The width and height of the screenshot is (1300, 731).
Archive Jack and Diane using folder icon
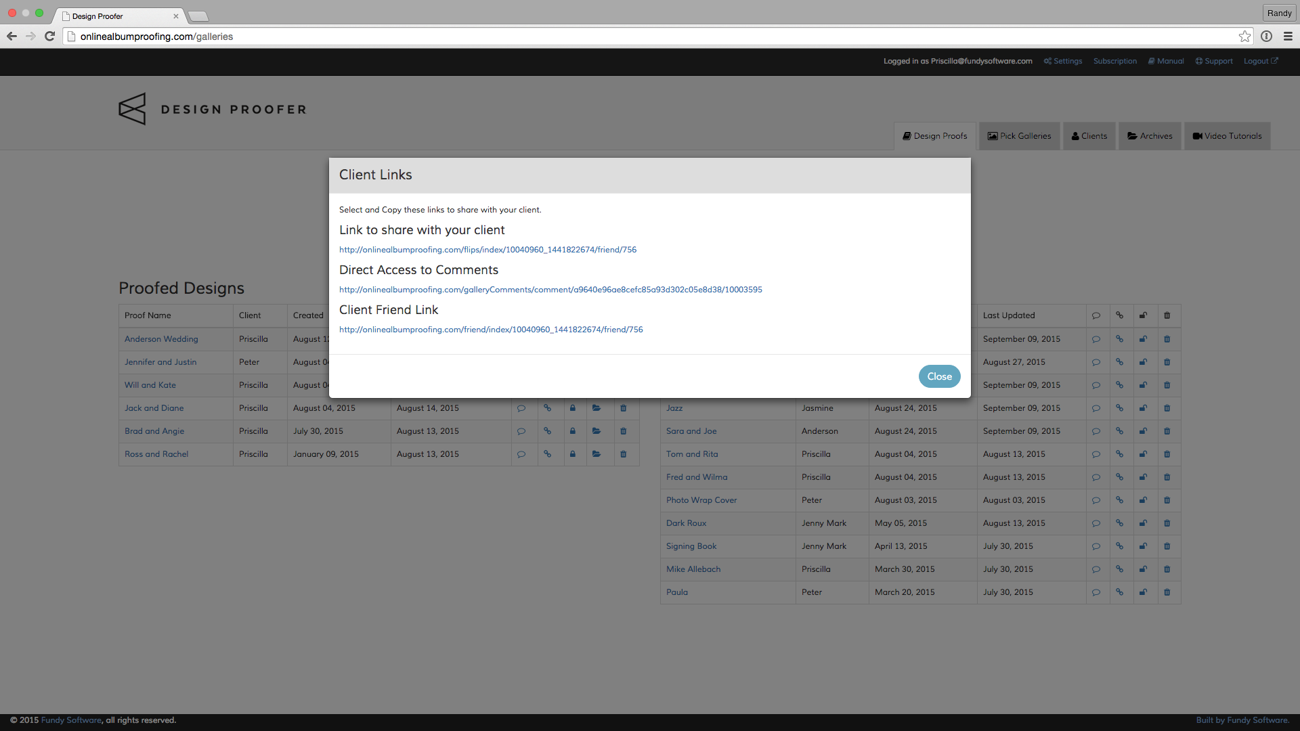(x=596, y=408)
